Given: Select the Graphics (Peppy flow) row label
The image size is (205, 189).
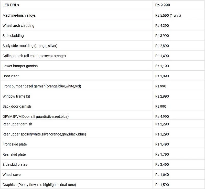Looking at the screenshot, I should point(39,185).
